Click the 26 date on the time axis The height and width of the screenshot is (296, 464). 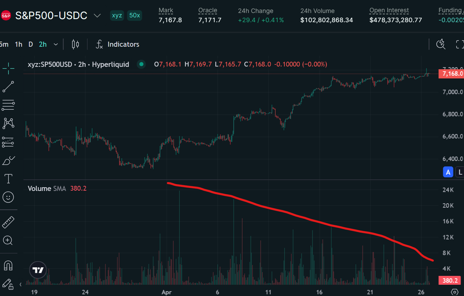(421, 292)
